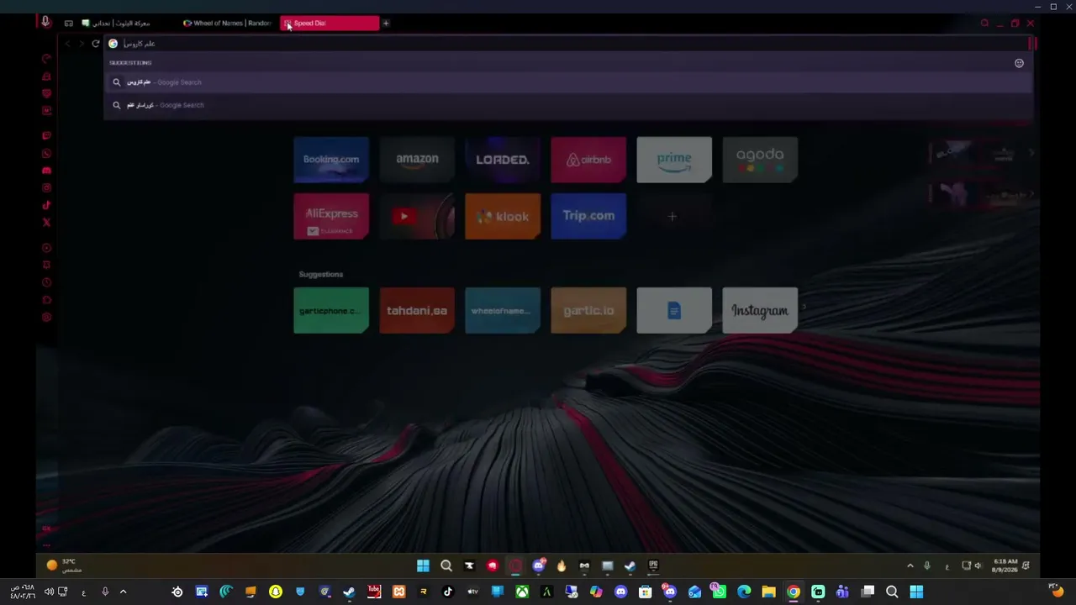Open WhatsApp from the outer taskbar

coord(719,592)
